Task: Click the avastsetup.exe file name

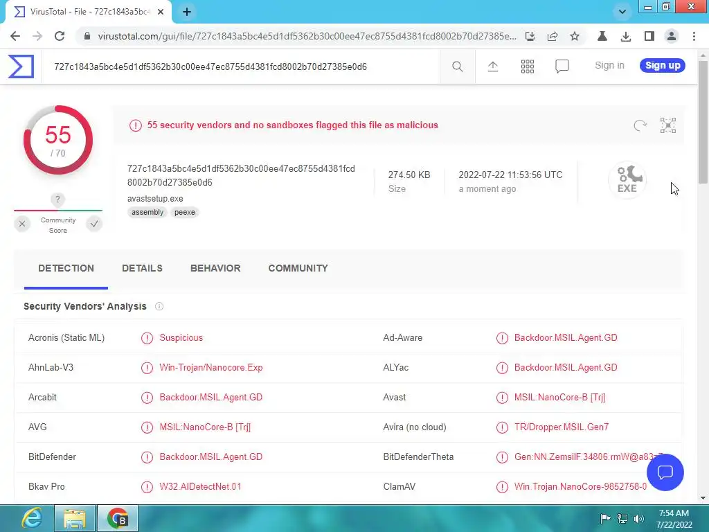Action: 155,198
